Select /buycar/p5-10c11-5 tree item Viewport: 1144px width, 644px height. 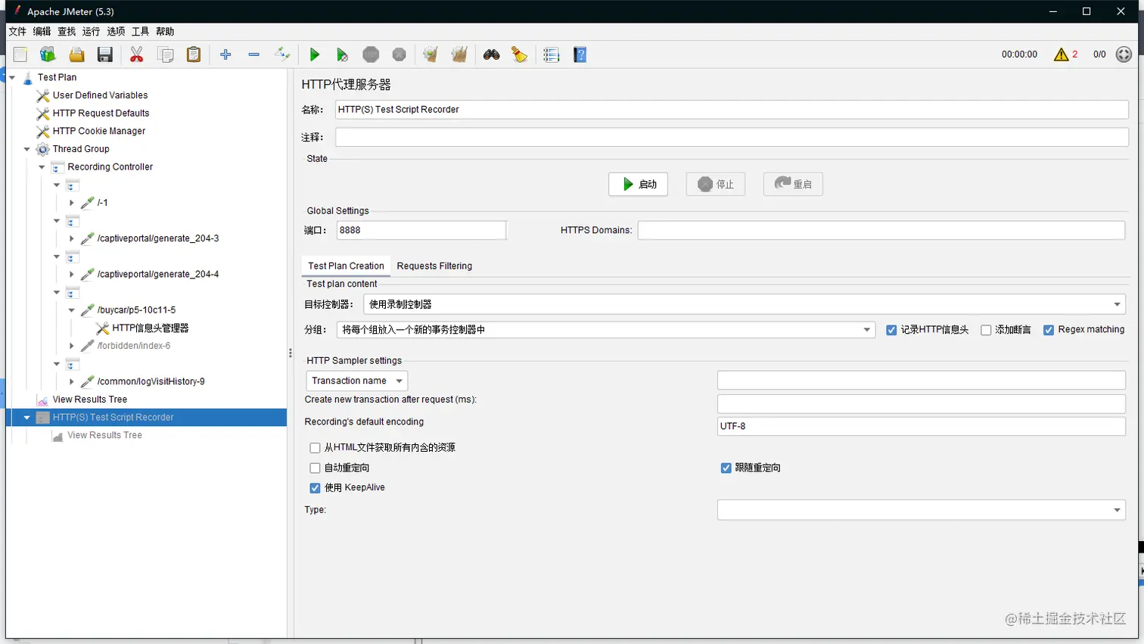click(x=136, y=310)
